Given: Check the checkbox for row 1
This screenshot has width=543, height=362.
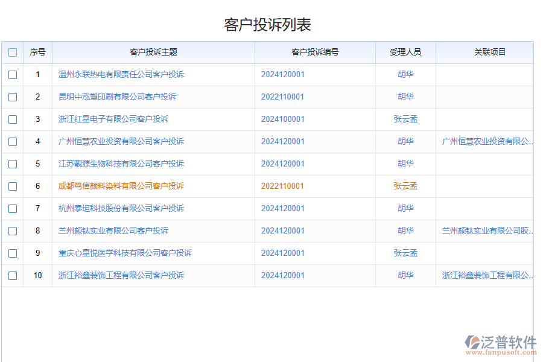Looking at the screenshot, I should point(12,75).
